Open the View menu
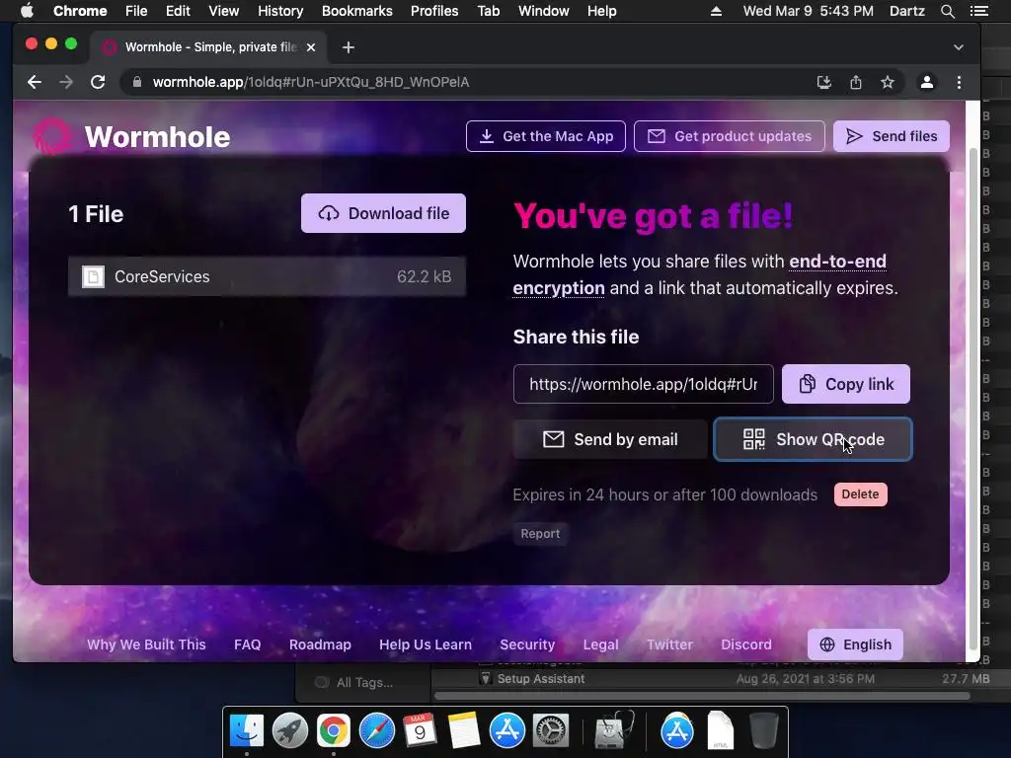 (x=224, y=11)
